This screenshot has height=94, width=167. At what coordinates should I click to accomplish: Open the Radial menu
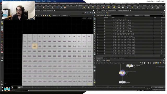pos(44,1)
